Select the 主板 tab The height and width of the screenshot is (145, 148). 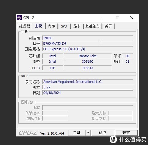[x=39, y=26]
